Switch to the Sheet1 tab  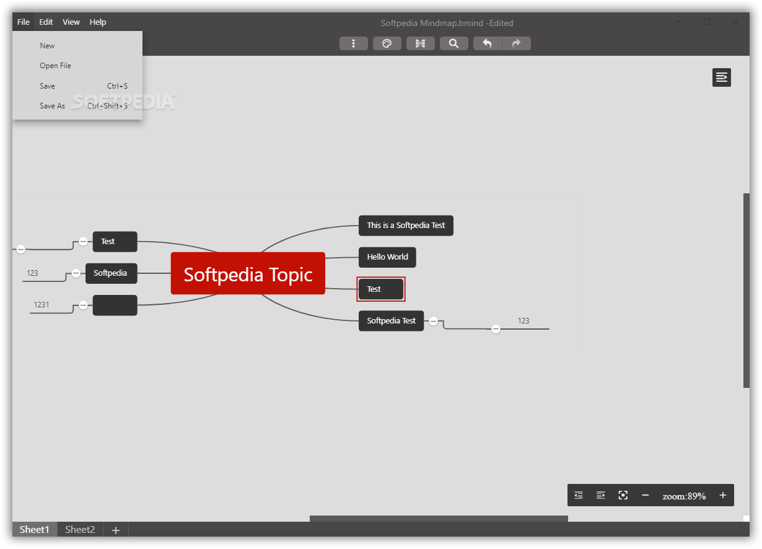[x=35, y=530]
